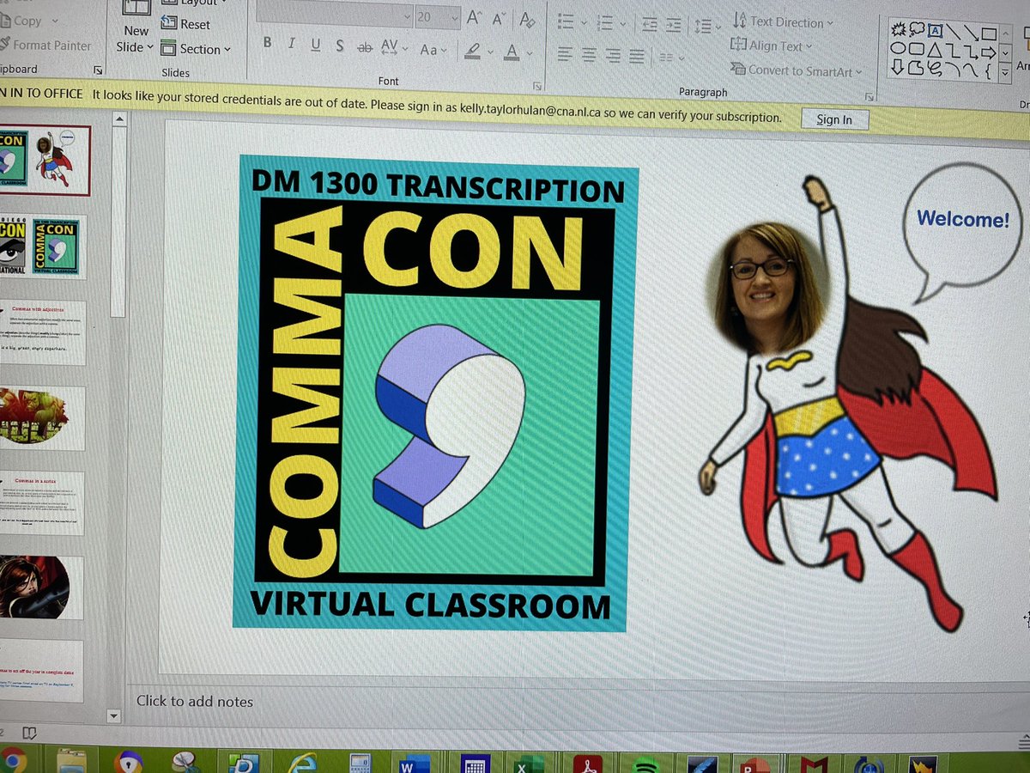Decrease font size with small A
Screen dimensions: 1030x773
[500, 18]
